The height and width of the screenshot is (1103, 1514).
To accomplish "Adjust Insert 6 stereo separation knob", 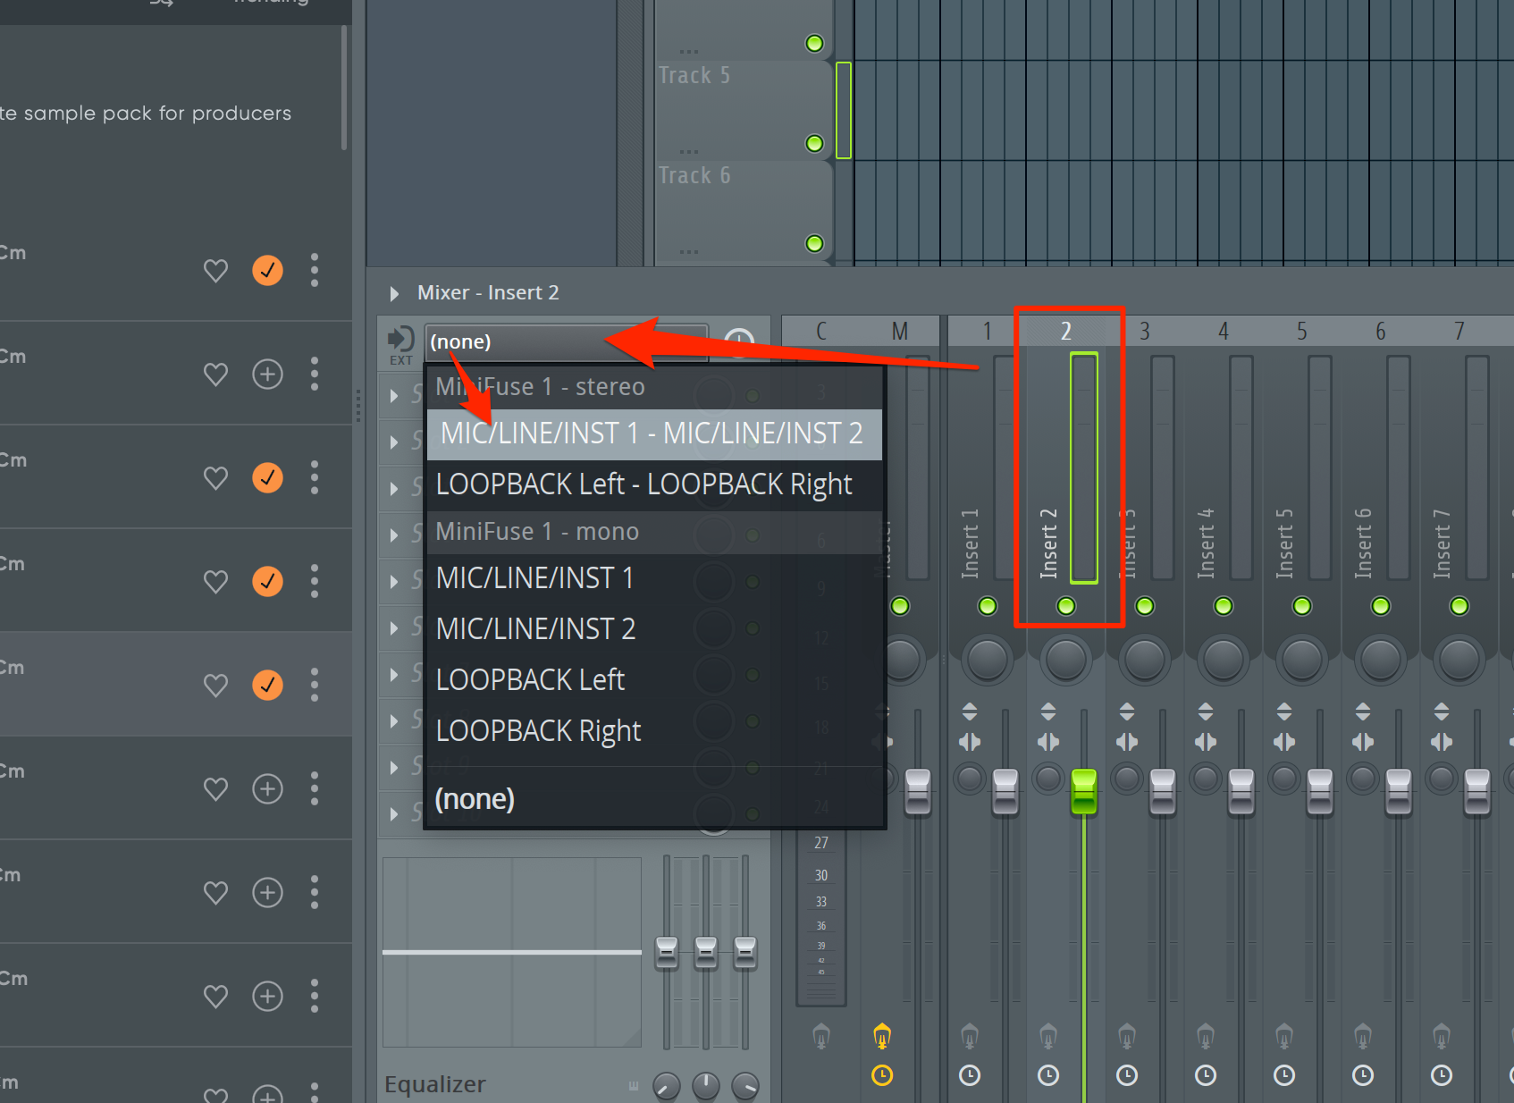I will pyautogui.click(x=1363, y=779).
